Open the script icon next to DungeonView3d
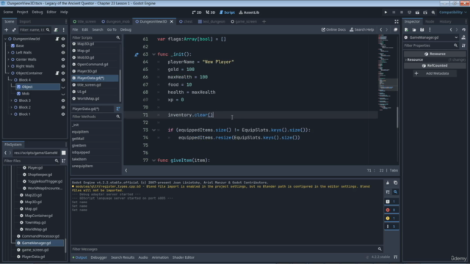Screen dimensions: 470x264 [57, 39]
